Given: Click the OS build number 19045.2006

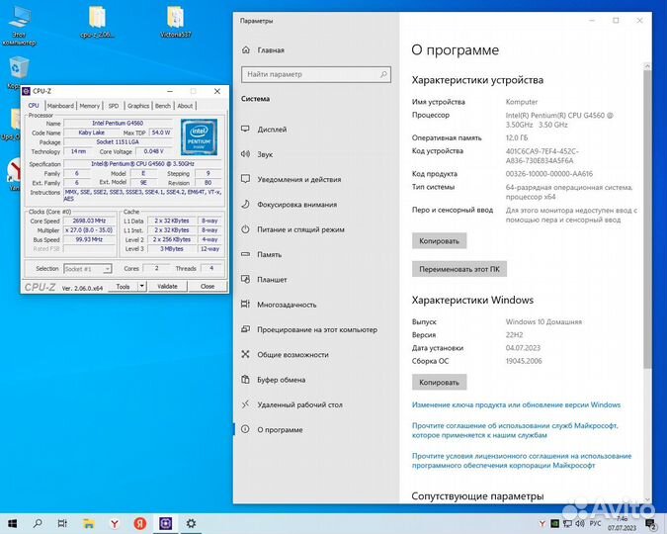Looking at the screenshot, I should click(524, 361).
